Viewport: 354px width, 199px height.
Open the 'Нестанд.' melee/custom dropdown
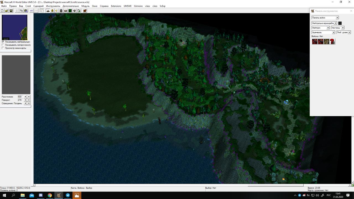tap(338, 28)
